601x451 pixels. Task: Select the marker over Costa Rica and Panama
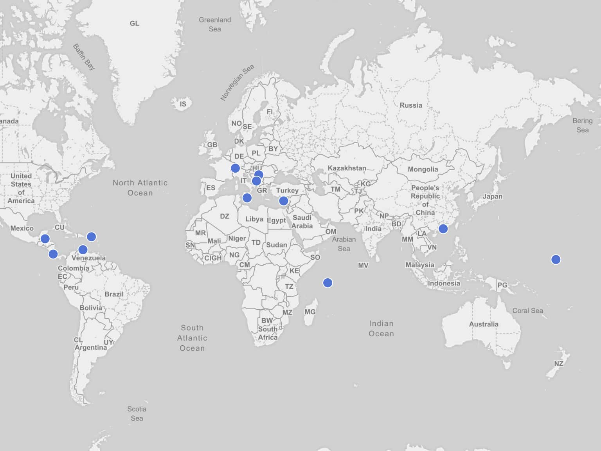pos(53,254)
